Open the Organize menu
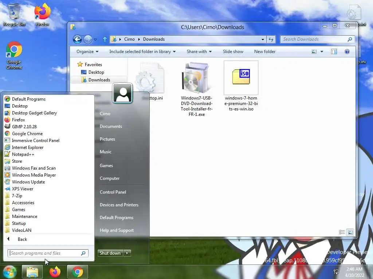 point(87,52)
